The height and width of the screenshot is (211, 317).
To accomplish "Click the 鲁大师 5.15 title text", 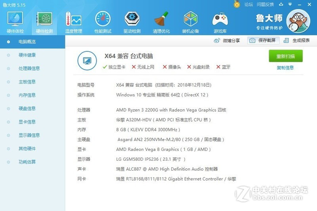I will pyautogui.click(x=14, y=5).
